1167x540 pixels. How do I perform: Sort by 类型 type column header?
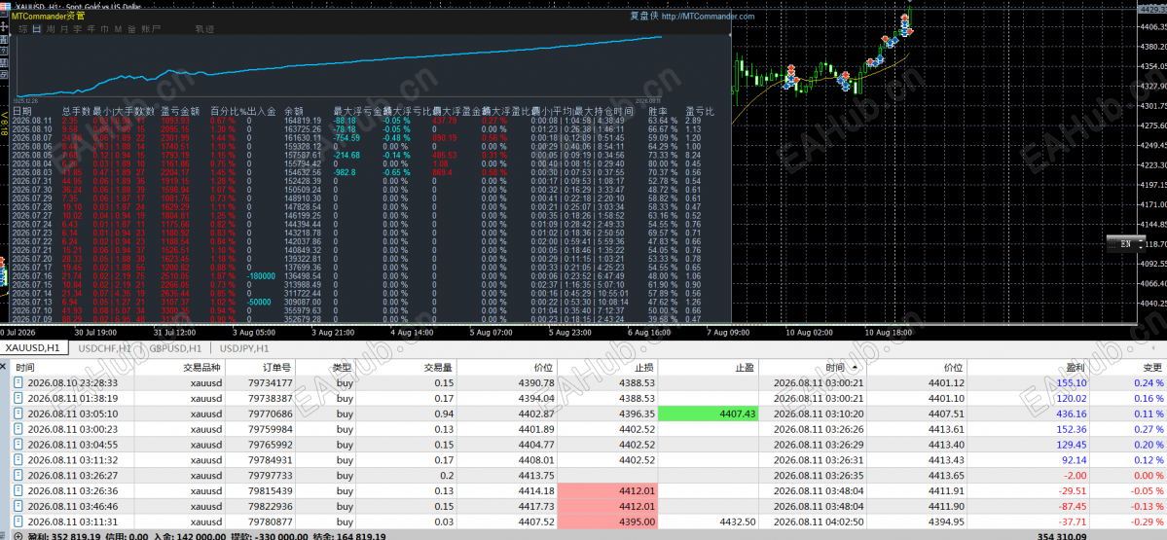[x=343, y=368]
